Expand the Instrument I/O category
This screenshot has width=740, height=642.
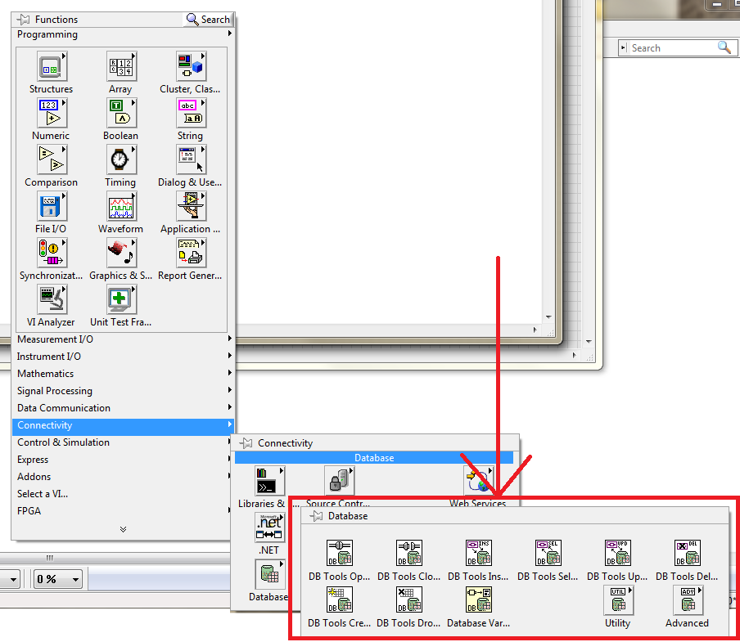[123, 357]
